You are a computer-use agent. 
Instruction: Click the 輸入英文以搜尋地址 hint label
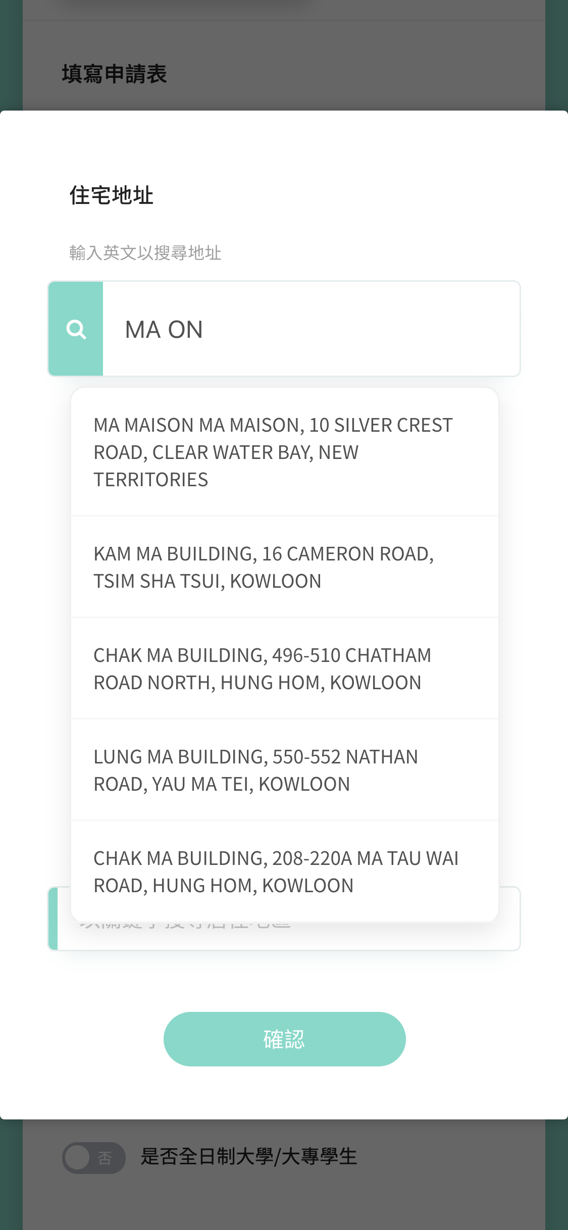[145, 252]
